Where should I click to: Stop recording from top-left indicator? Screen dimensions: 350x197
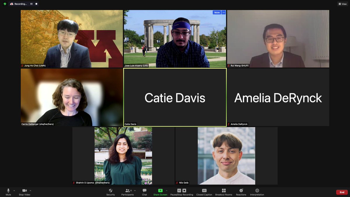coord(36,4)
